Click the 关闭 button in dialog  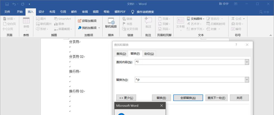tap(239, 98)
